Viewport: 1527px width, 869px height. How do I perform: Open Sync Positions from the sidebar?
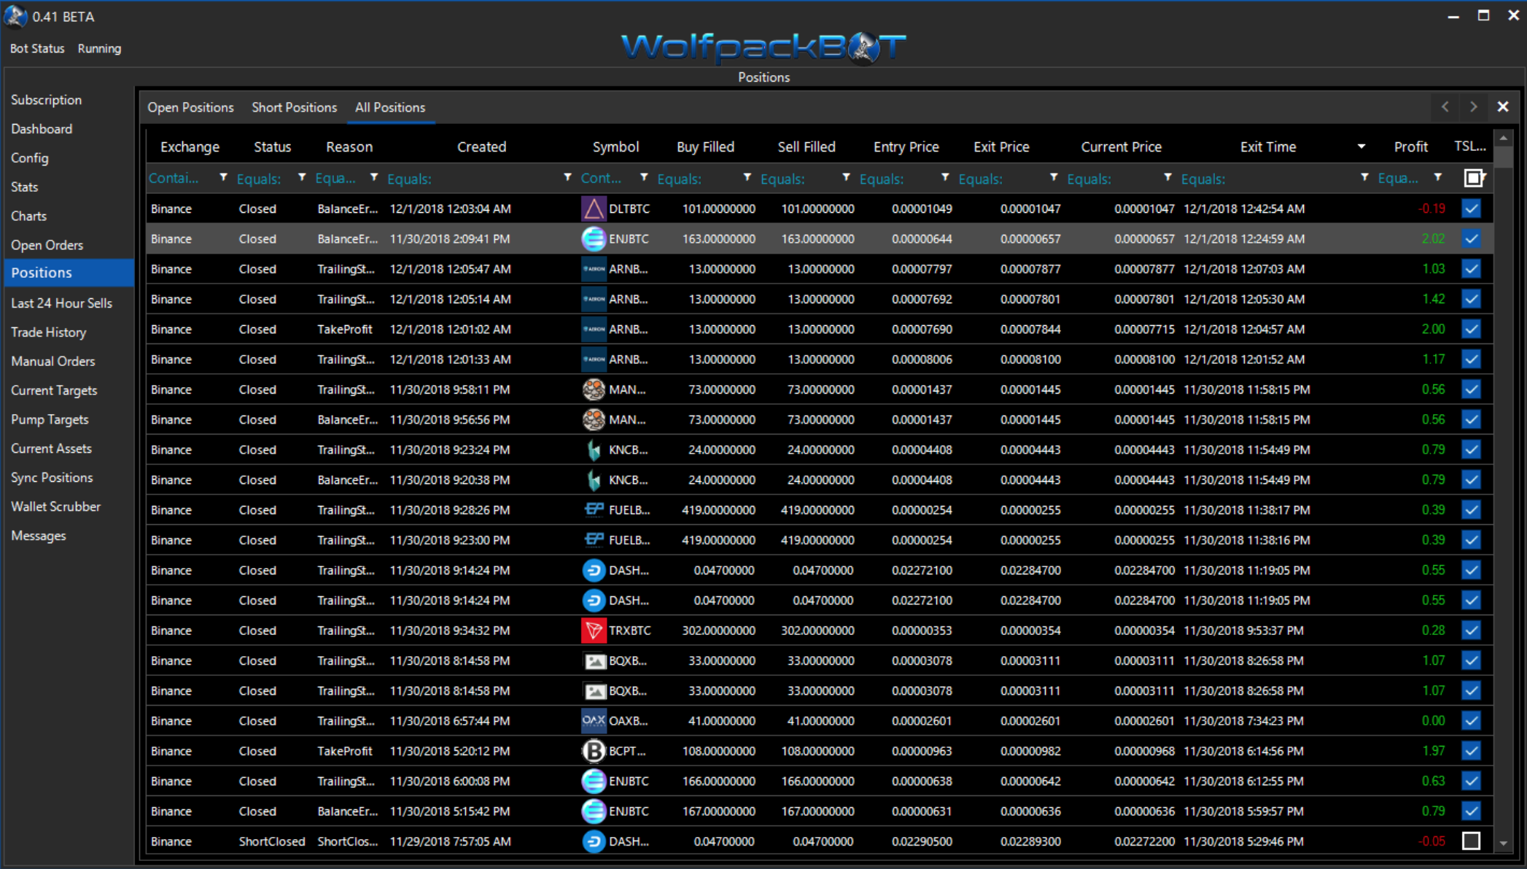[x=52, y=478]
